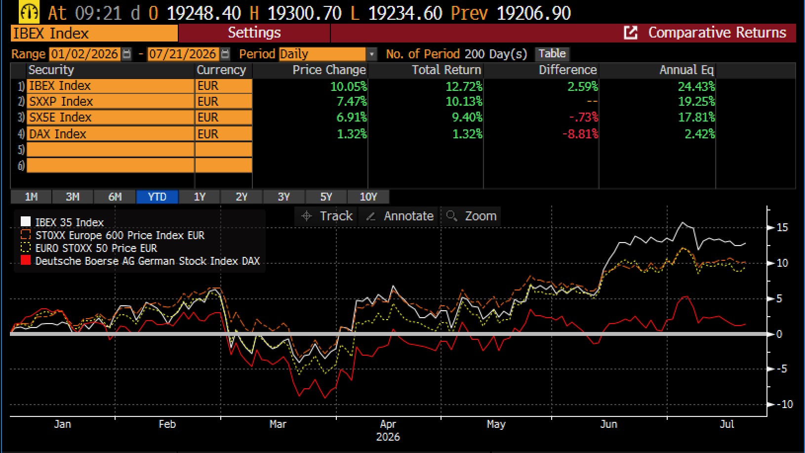Sort by the Total Return column header
This screenshot has width=805, height=453.
(x=446, y=70)
